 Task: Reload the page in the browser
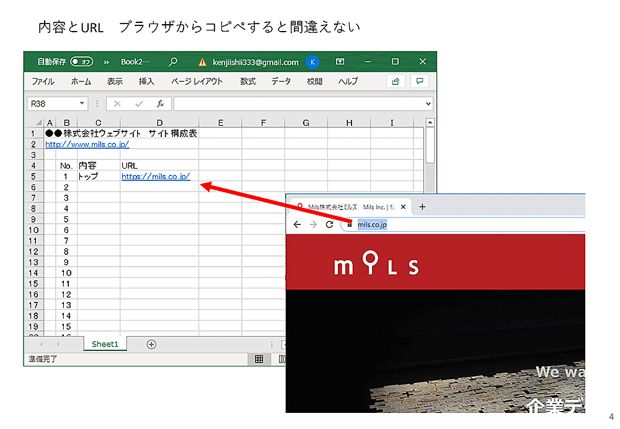(x=329, y=224)
